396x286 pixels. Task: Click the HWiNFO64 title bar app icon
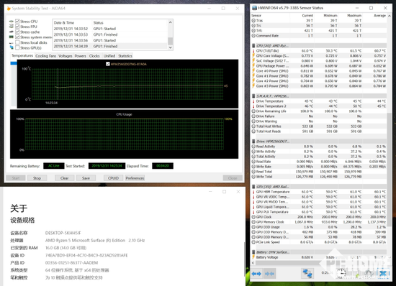(x=254, y=8)
